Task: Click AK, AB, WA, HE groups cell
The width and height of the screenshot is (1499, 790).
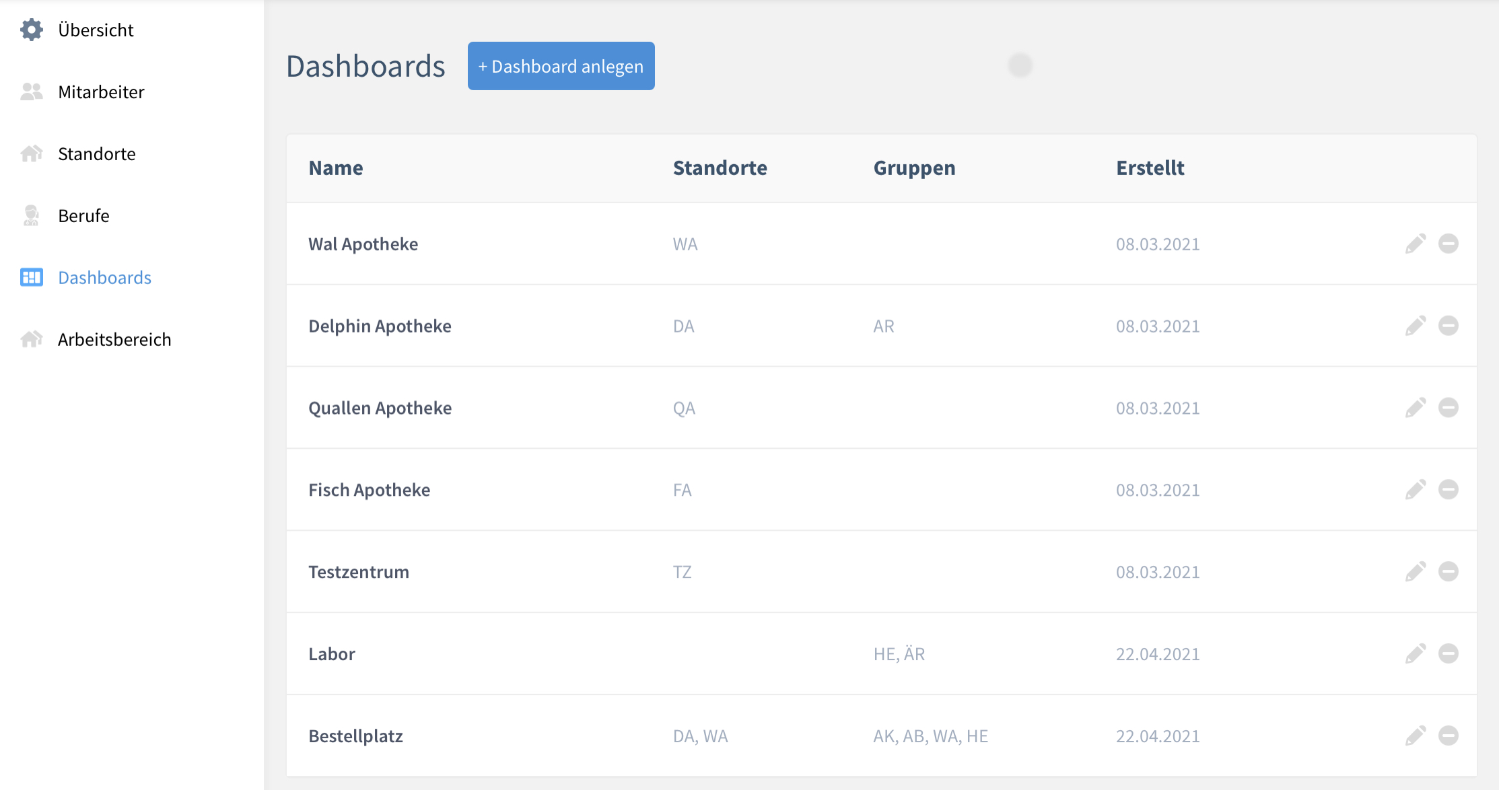Action: [931, 736]
